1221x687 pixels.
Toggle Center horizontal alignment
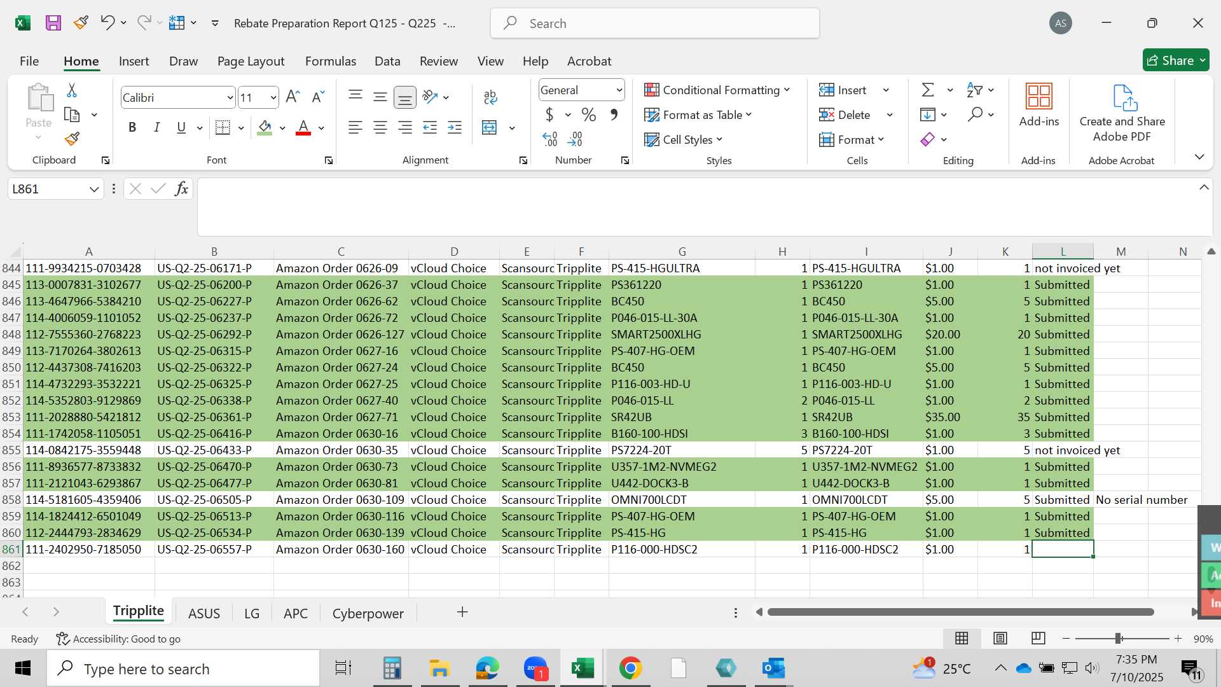tap(380, 127)
